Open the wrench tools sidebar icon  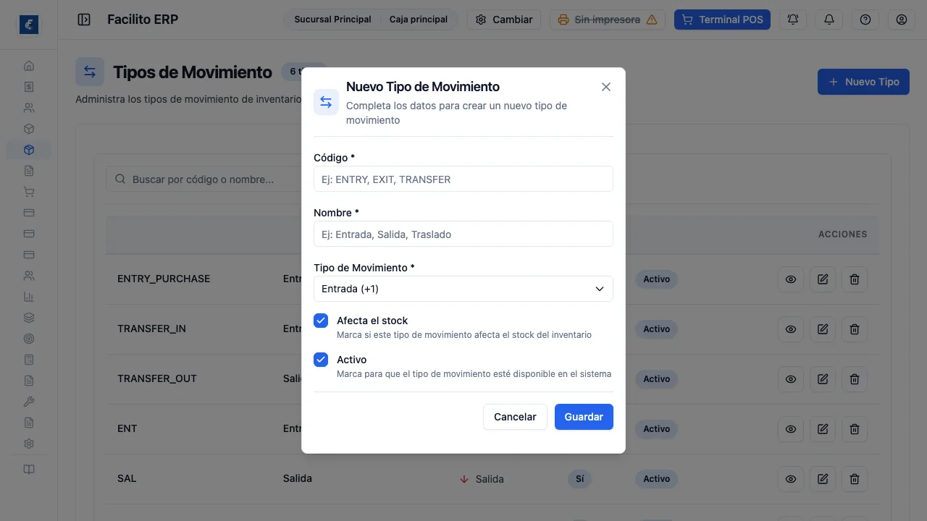(x=29, y=402)
